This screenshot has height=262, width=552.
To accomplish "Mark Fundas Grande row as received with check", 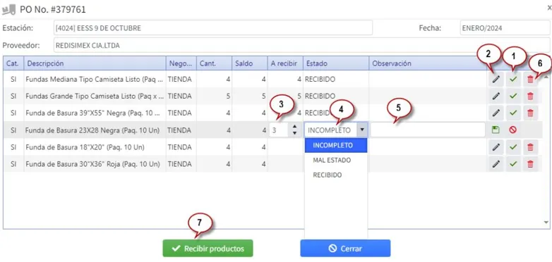I will pyautogui.click(x=513, y=96).
